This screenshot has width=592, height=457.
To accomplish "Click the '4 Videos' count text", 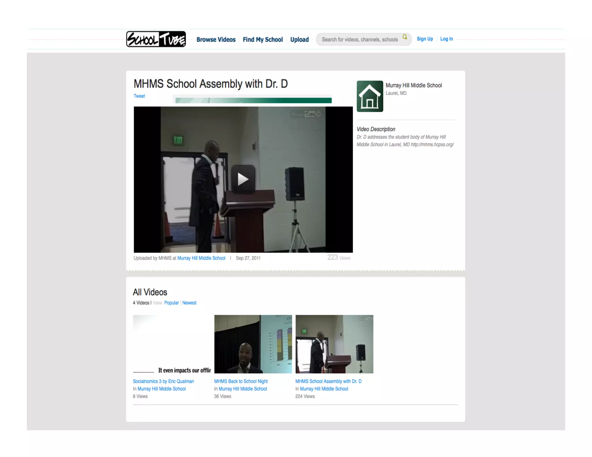I will click(x=141, y=303).
